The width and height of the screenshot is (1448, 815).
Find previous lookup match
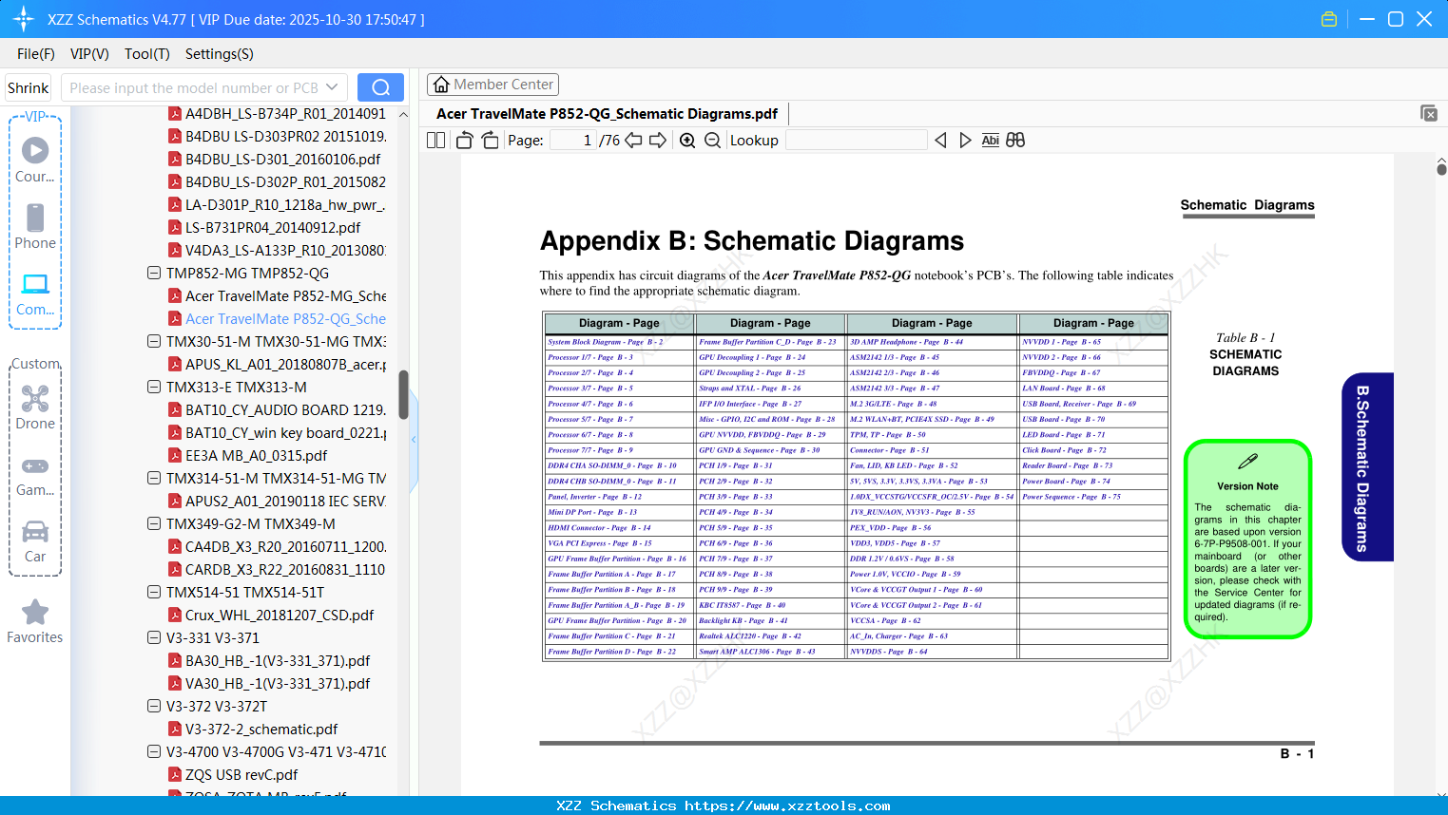point(940,141)
